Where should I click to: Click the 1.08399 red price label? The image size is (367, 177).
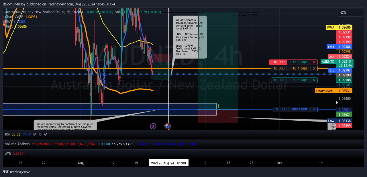point(344,126)
